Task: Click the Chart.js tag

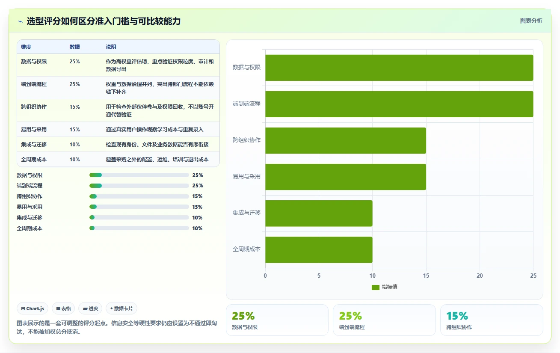Action: coord(33,309)
